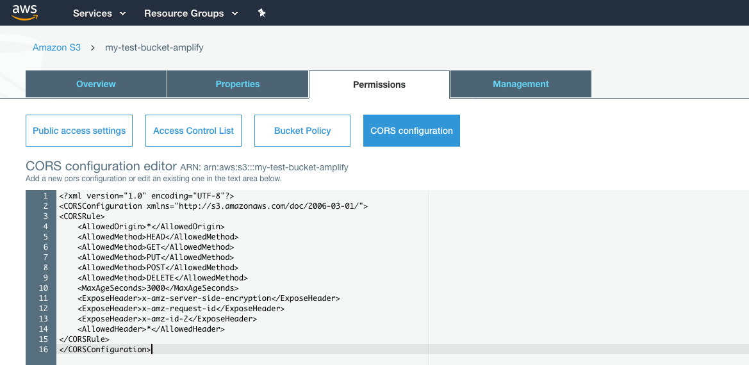Expand the Services dropdown arrow
This screenshot has width=749, height=365.
123,14
